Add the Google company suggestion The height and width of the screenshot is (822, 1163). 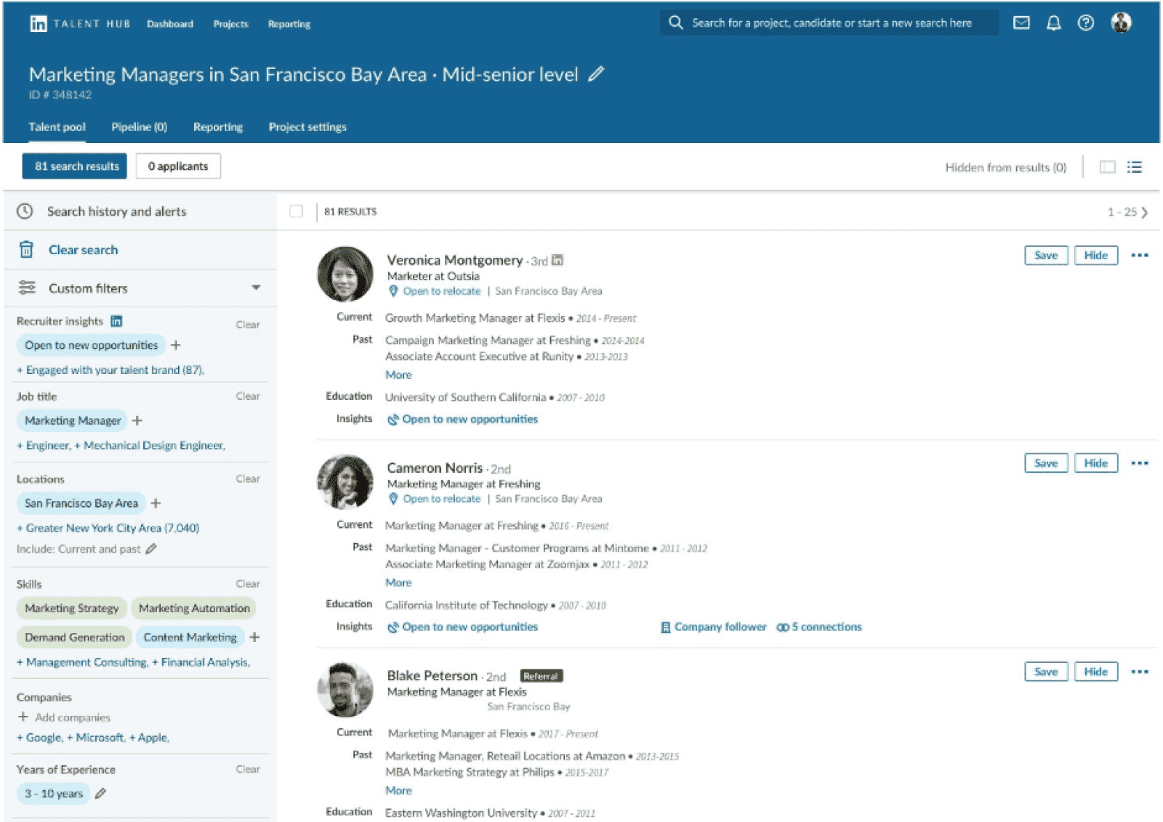[40, 738]
